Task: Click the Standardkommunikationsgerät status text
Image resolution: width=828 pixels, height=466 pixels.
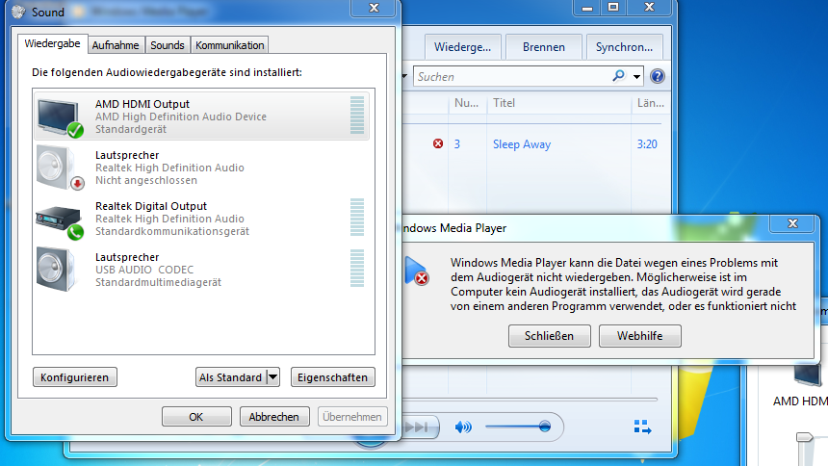Action: click(172, 231)
